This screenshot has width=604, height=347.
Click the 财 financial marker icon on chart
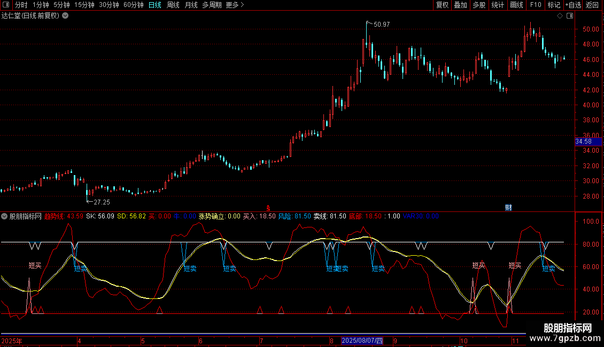click(x=508, y=208)
